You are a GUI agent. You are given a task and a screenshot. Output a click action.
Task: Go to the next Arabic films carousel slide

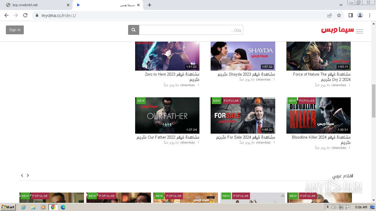point(28,175)
